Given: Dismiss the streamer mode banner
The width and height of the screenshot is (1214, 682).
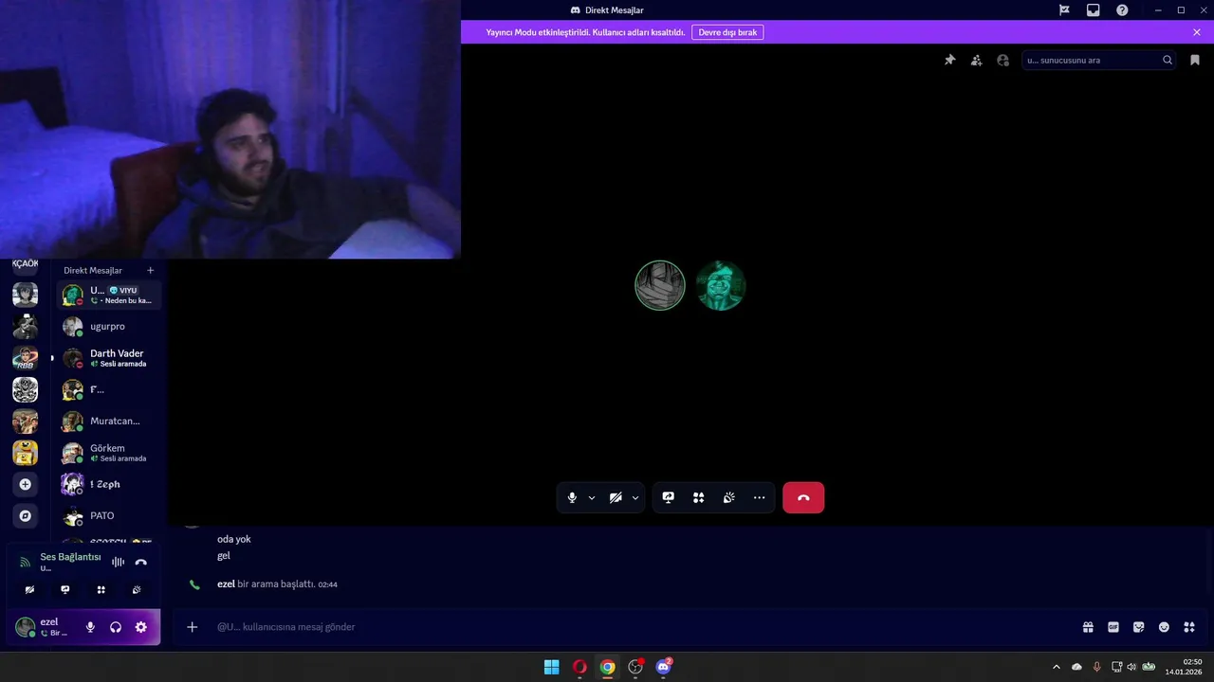Looking at the screenshot, I should pos(1197,32).
